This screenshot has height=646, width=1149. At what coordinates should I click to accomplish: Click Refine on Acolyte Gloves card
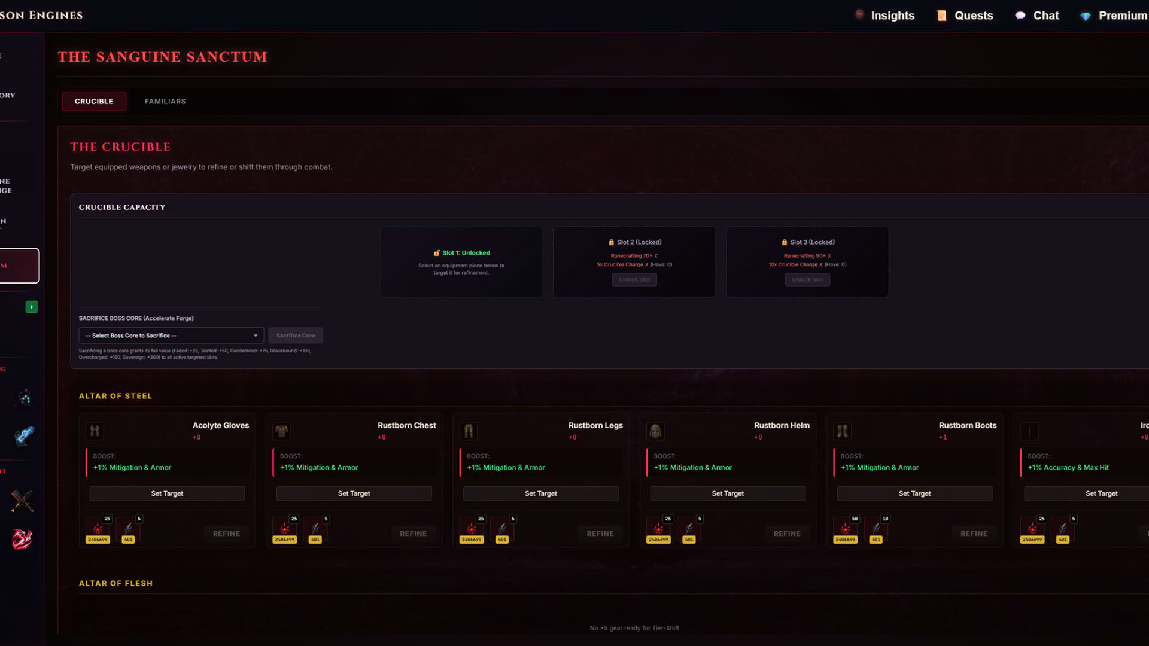pyautogui.click(x=226, y=534)
